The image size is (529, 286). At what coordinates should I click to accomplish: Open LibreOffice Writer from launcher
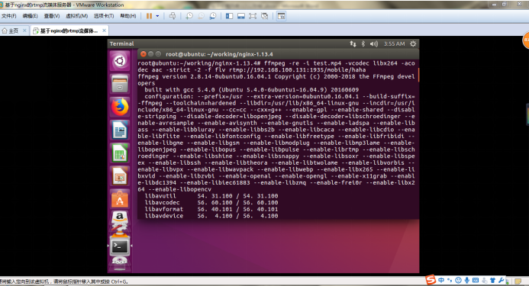120,130
